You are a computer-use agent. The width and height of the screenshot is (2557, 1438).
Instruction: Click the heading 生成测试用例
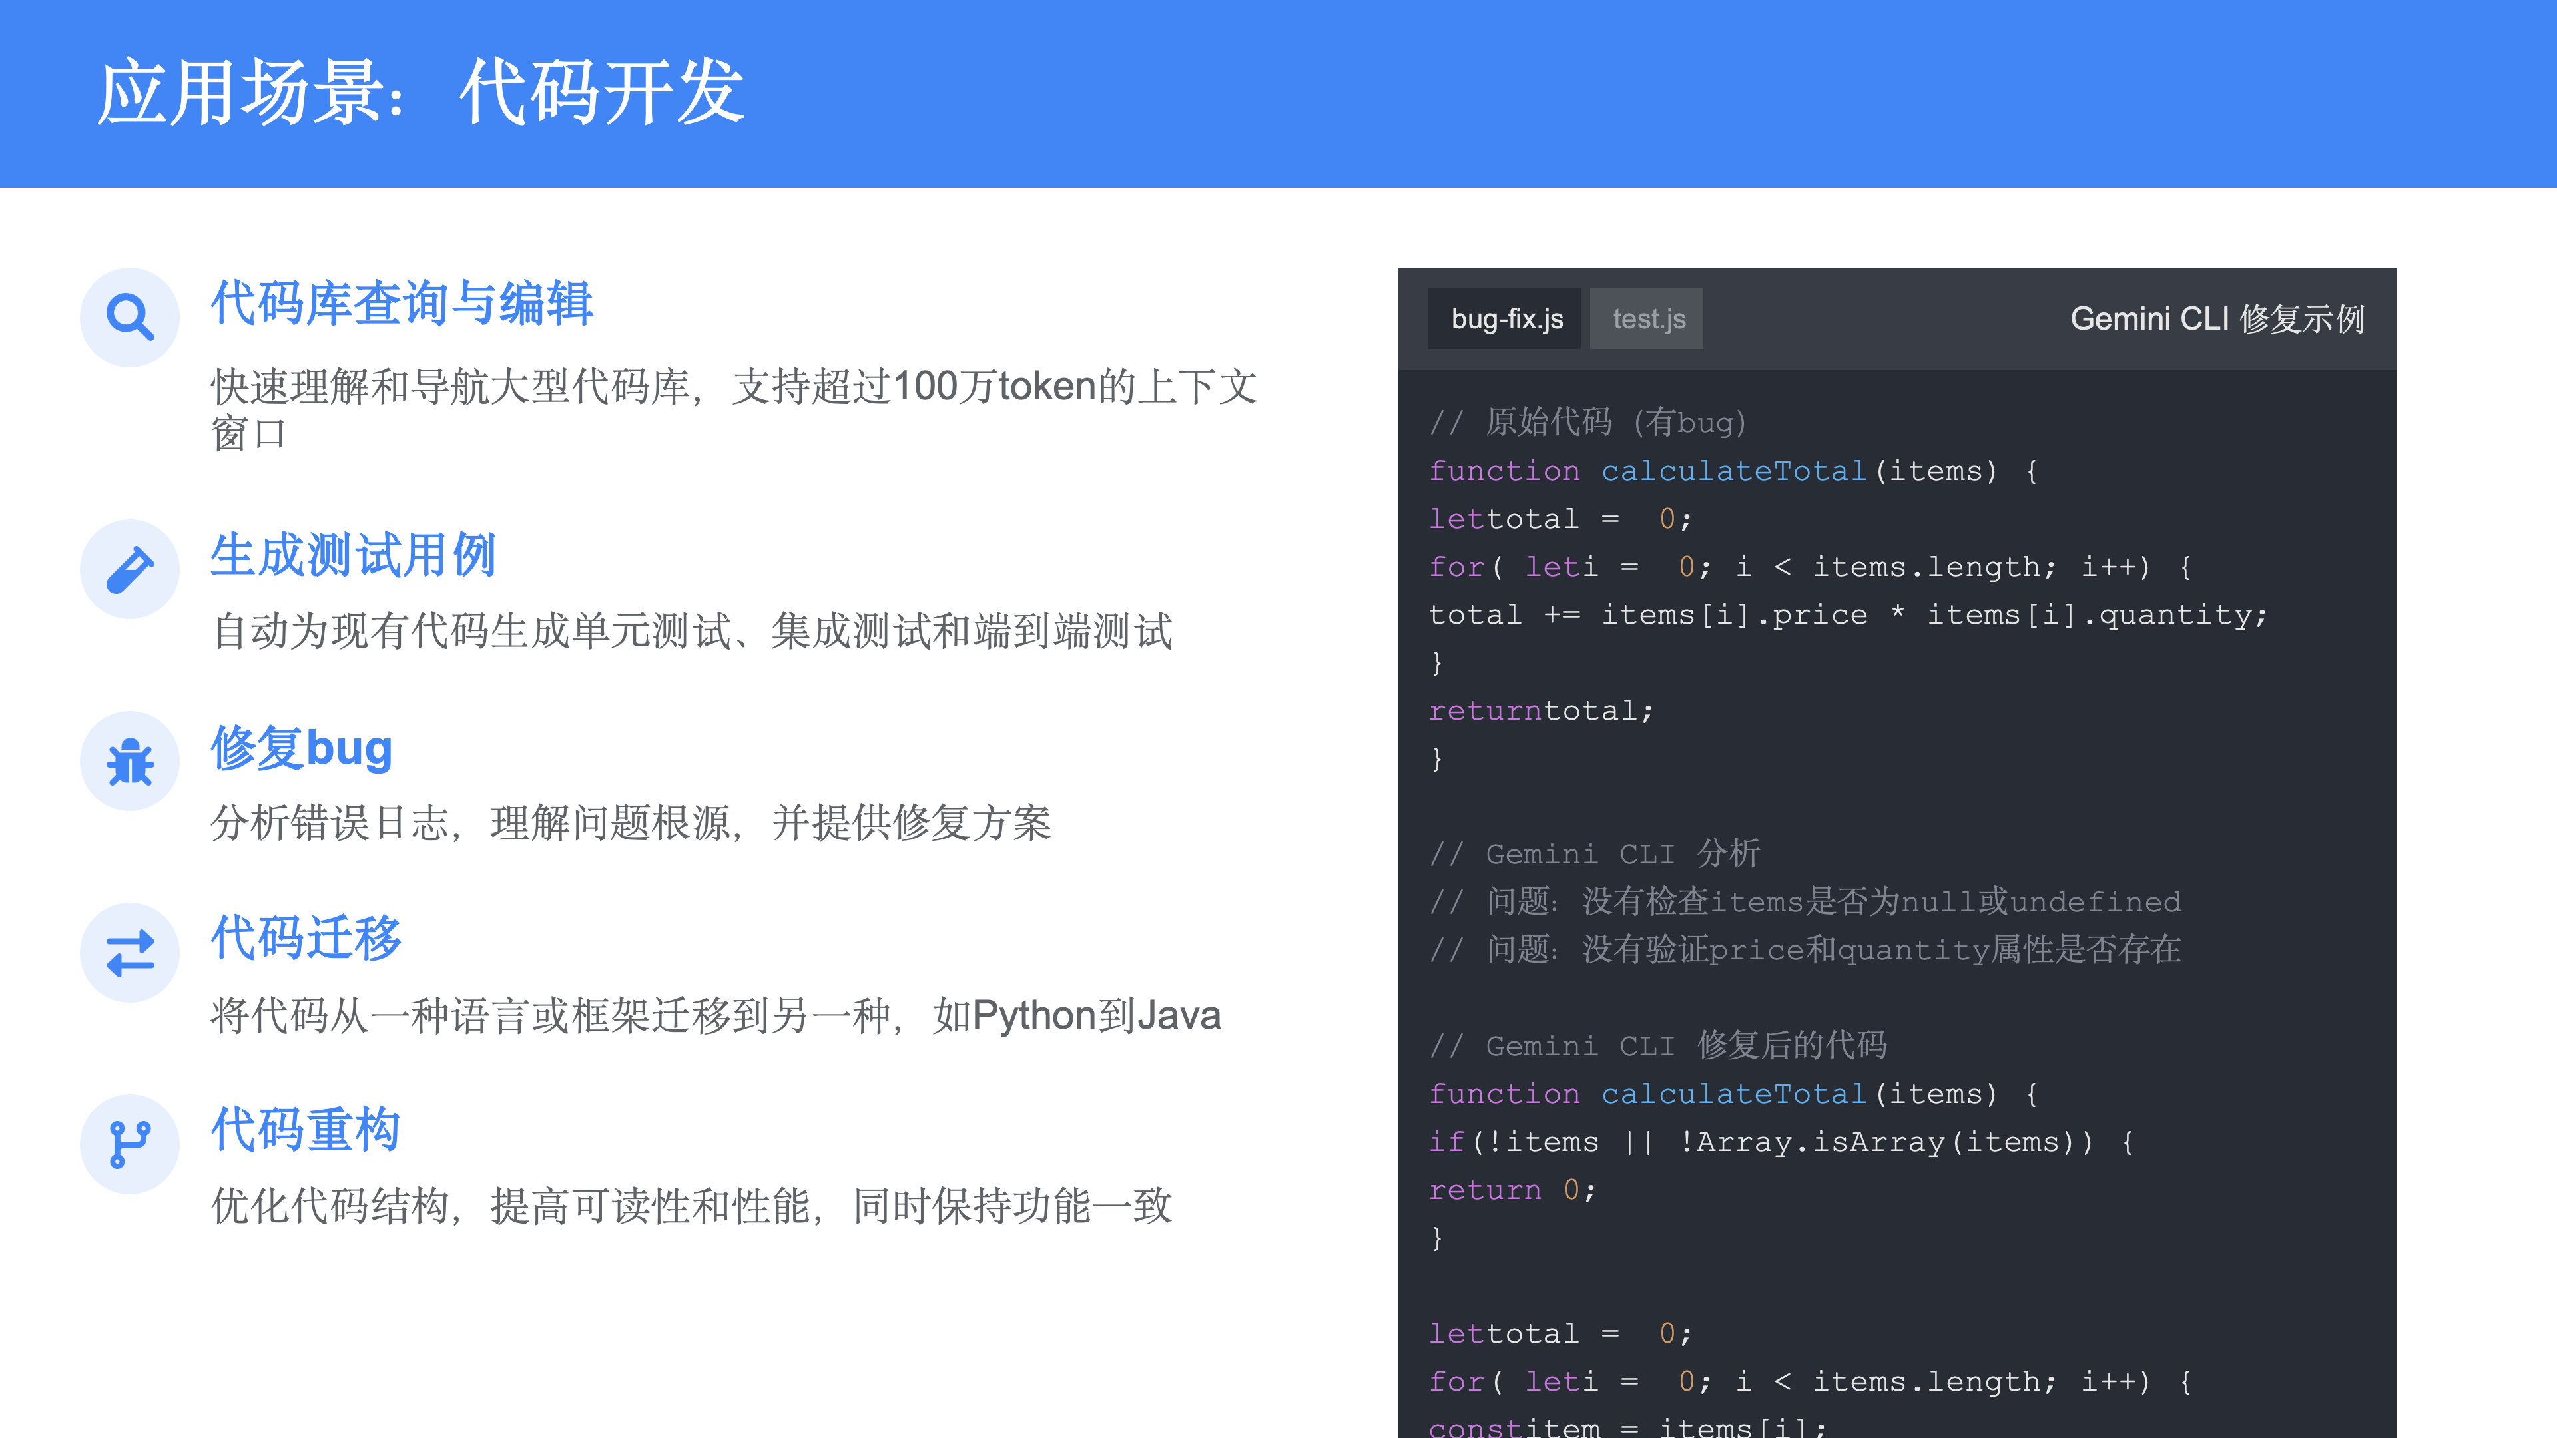click(354, 555)
